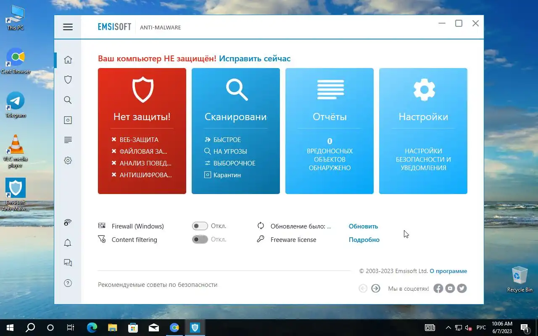Open the hamburger menu in Emsisoft
Viewport: 538px width, 336px height.
(x=68, y=27)
